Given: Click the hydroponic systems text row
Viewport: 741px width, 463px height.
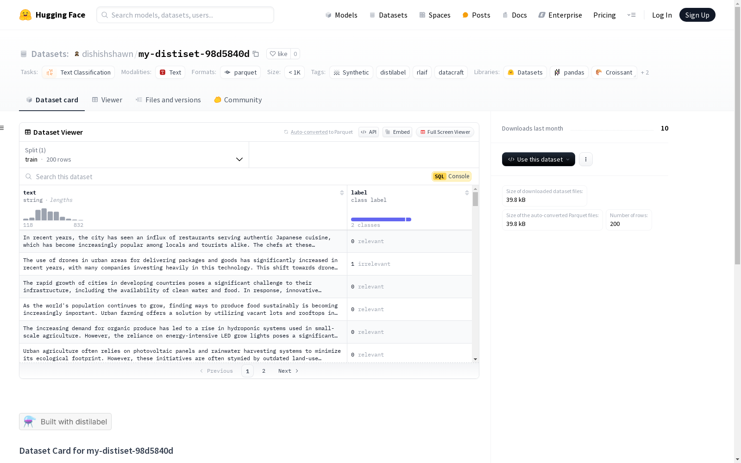Looking at the screenshot, I should [x=183, y=332].
